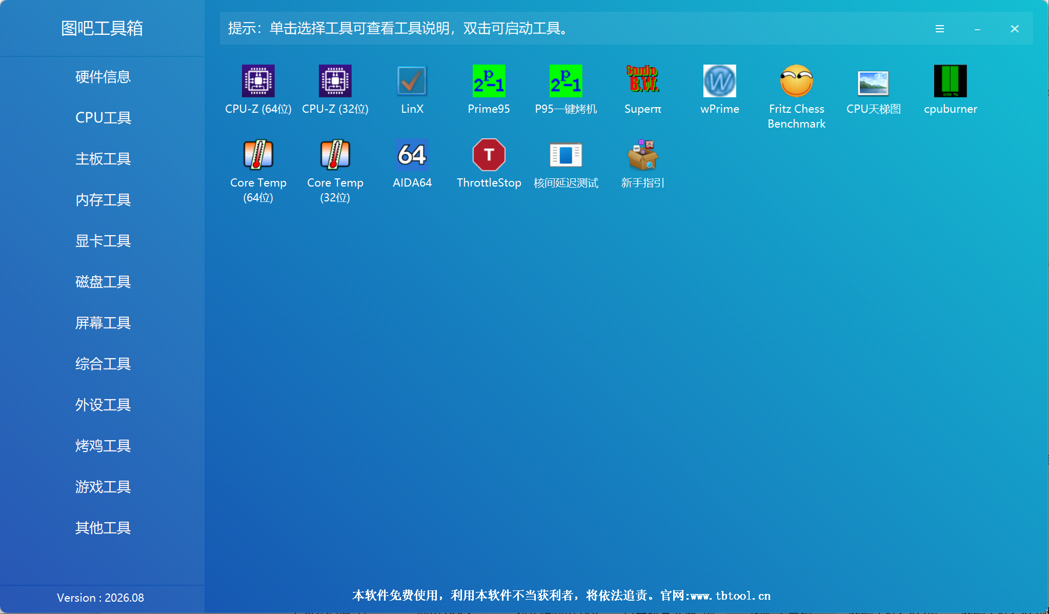This screenshot has width=1049, height=614.
Task: Click the wPrime tool icon
Action: pyautogui.click(x=720, y=81)
